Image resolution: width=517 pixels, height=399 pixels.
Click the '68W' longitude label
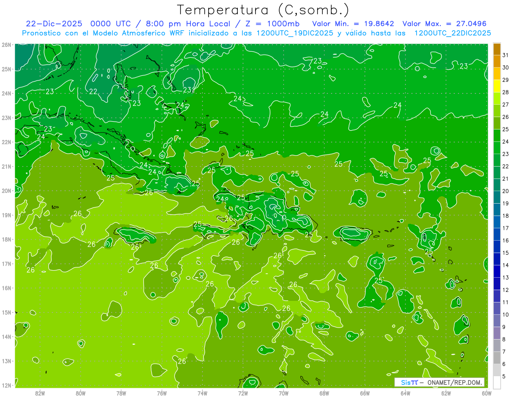click(x=324, y=393)
